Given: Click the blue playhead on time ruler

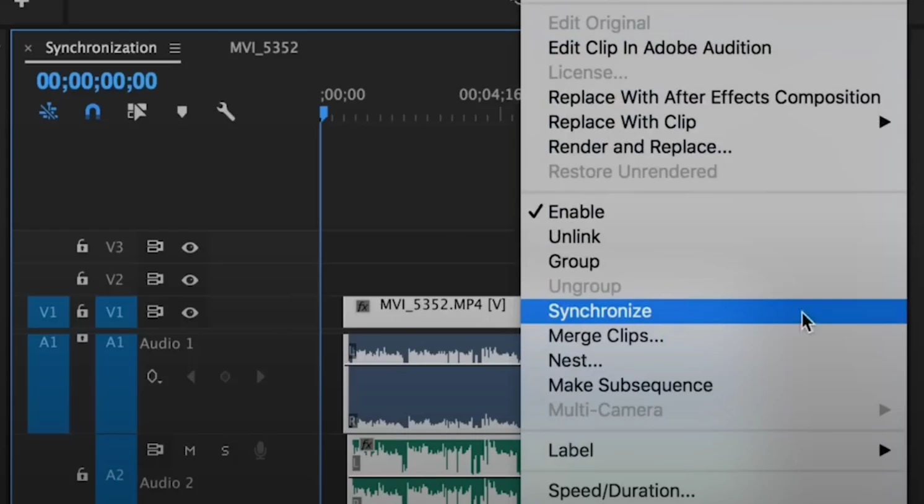Looking at the screenshot, I should coord(323,114).
